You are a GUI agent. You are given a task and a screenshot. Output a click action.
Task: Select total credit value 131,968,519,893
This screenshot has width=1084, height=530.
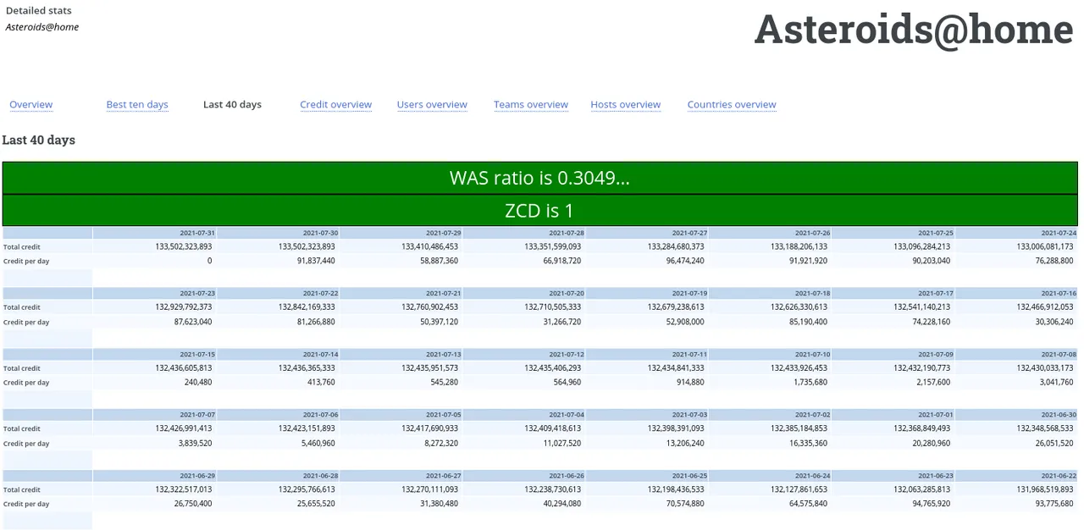point(1045,489)
